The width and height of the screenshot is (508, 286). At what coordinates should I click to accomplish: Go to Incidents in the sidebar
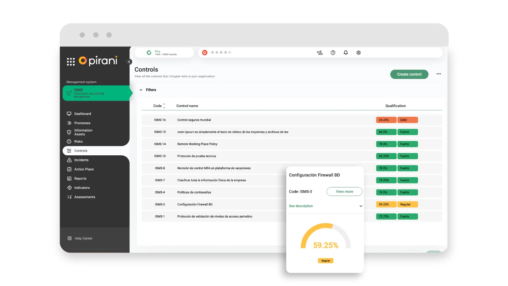tap(81, 160)
